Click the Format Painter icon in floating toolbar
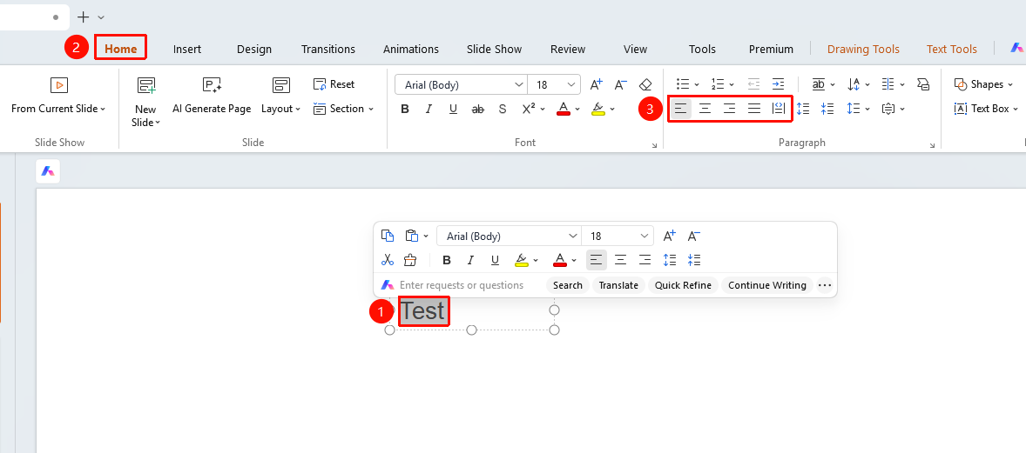 pos(410,260)
